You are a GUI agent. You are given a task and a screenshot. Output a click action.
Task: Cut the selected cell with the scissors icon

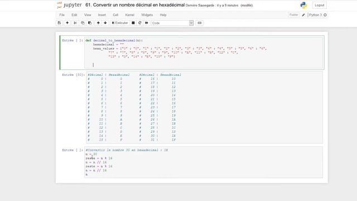75,23
